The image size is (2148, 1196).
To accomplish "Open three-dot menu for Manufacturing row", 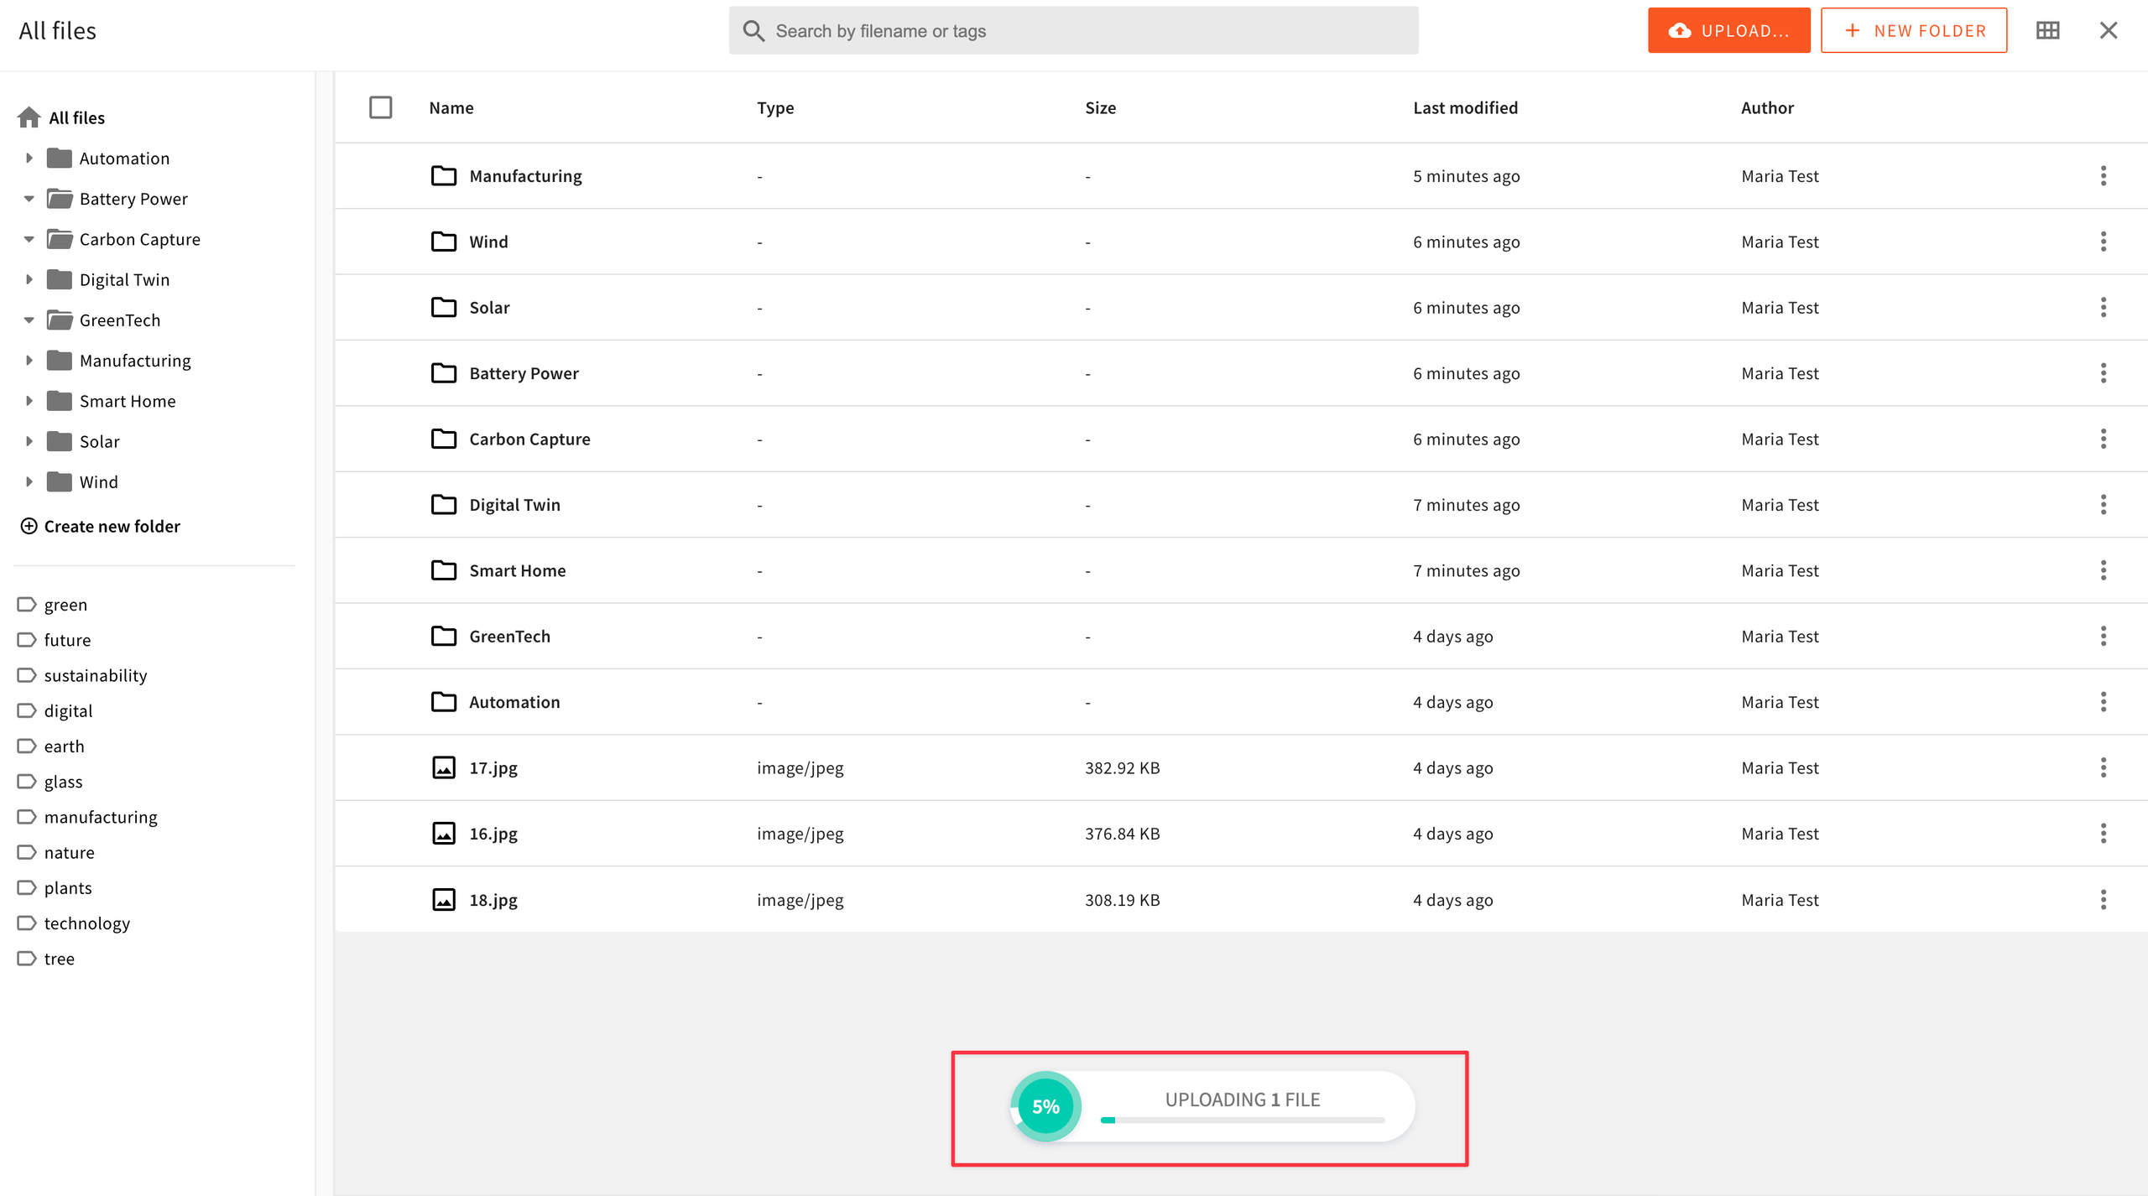I will [2103, 176].
